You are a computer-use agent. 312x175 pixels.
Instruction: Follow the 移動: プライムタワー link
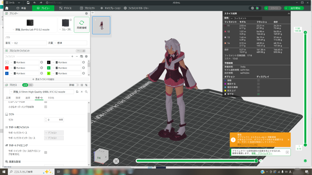262,153
